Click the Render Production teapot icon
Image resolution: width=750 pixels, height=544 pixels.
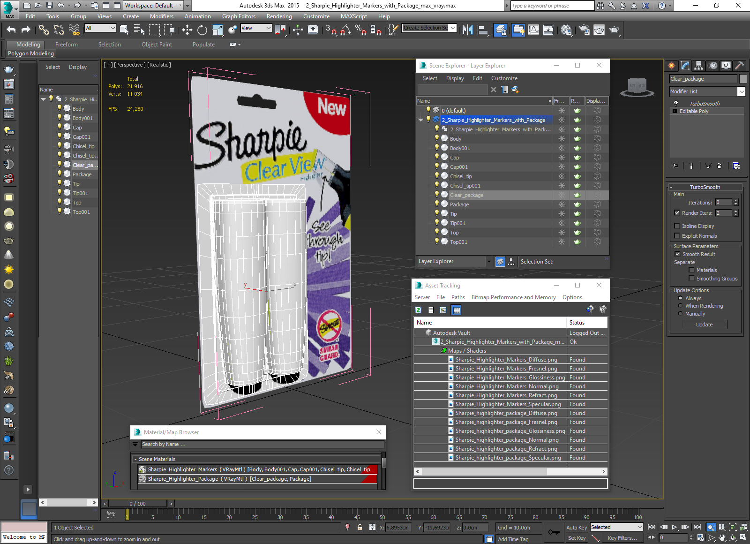coord(614,30)
